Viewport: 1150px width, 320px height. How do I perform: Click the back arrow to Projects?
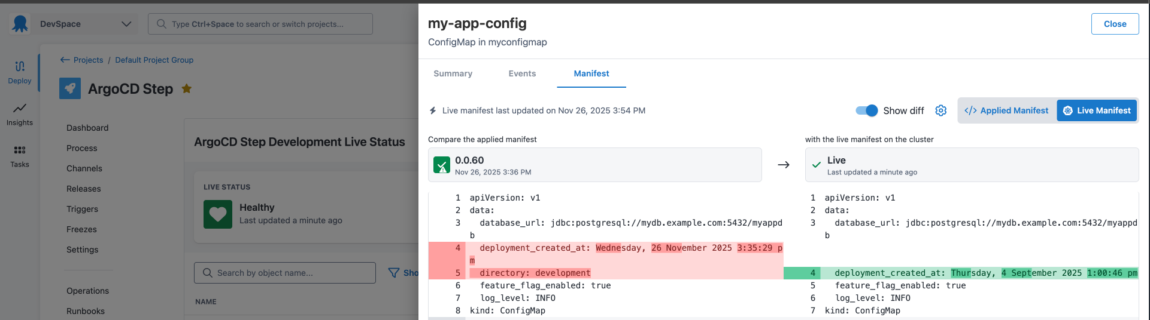point(65,60)
